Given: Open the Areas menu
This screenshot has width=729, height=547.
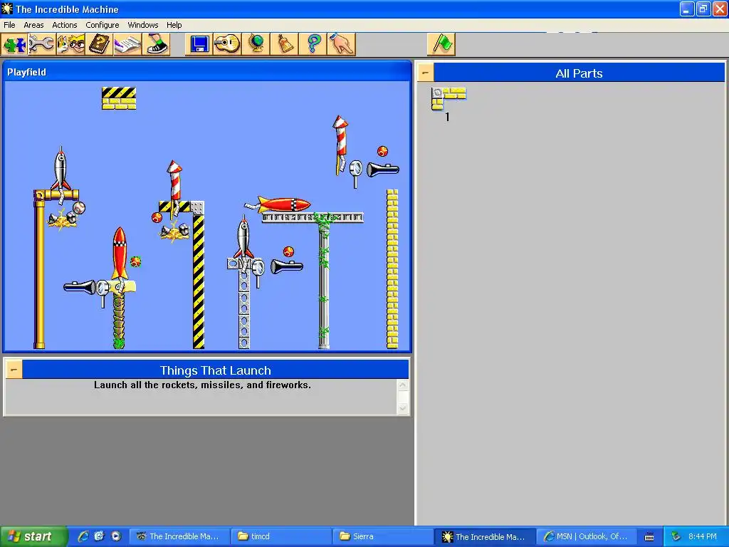Looking at the screenshot, I should (x=33, y=25).
